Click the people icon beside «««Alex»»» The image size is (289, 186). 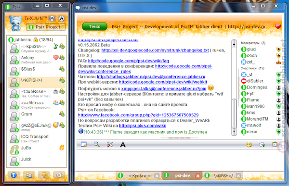(56, 102)
